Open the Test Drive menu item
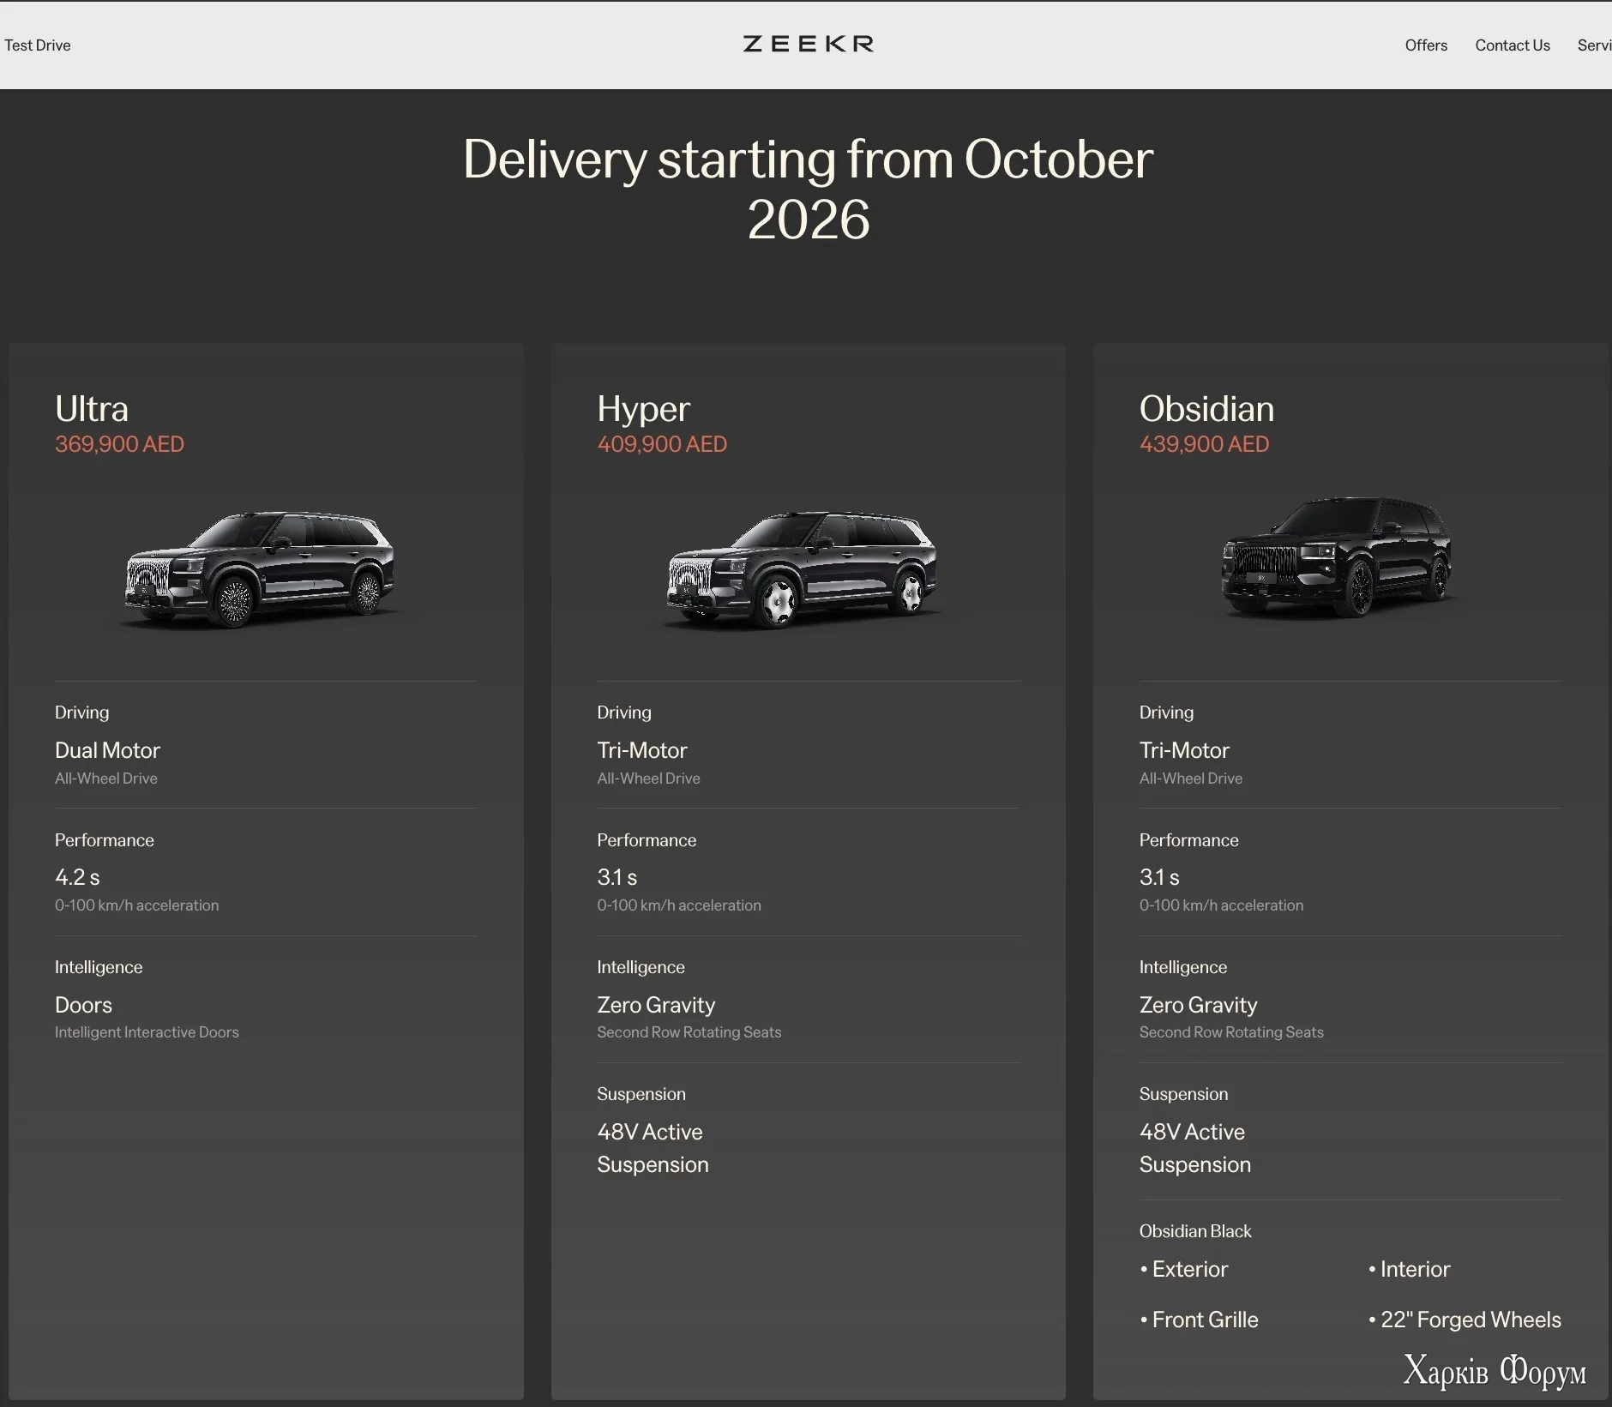 (x=38, y=45)
